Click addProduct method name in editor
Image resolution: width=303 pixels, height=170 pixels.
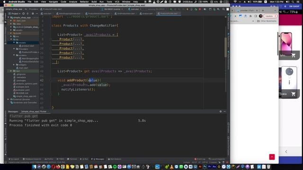point(76,80)
